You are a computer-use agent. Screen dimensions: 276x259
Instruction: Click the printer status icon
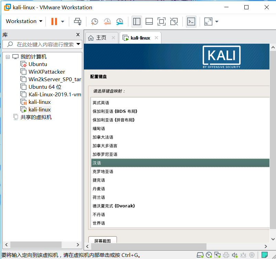[226, 255]
